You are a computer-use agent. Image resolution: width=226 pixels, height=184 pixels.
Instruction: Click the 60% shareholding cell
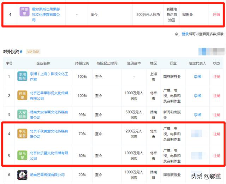pos(82,156)
